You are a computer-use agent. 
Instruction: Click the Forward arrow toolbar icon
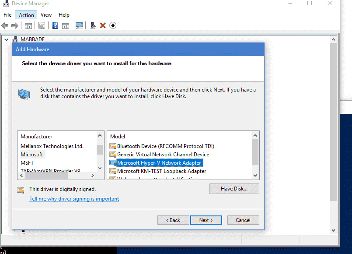pyautogui.click(x=15, y=26)
